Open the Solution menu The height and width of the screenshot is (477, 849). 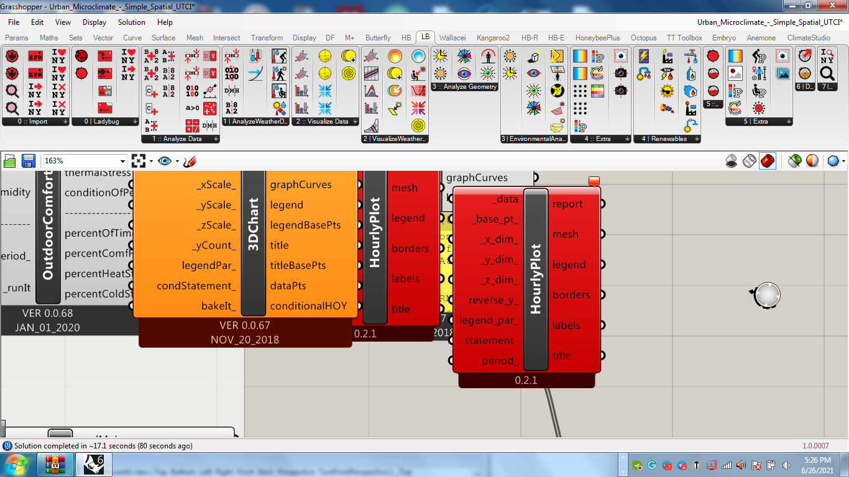pyautogui.click(x=132, y=22)
